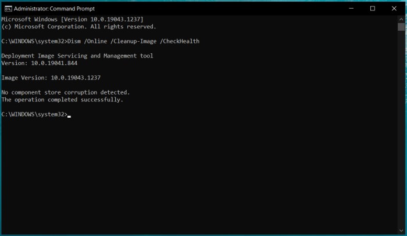The width and height of the screenshot is (407, 236).
Task: Click the "No component store corruption detected." line
Action: point(65,92)
